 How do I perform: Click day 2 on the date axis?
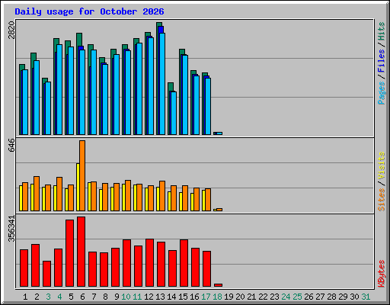tap(37, 297)
